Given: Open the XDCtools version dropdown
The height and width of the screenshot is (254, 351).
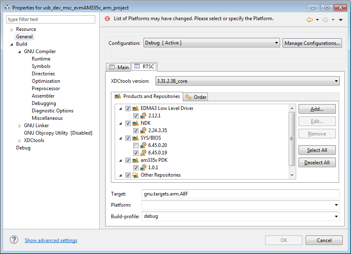Looking at the screenshot, I should [x=247, y=81].
